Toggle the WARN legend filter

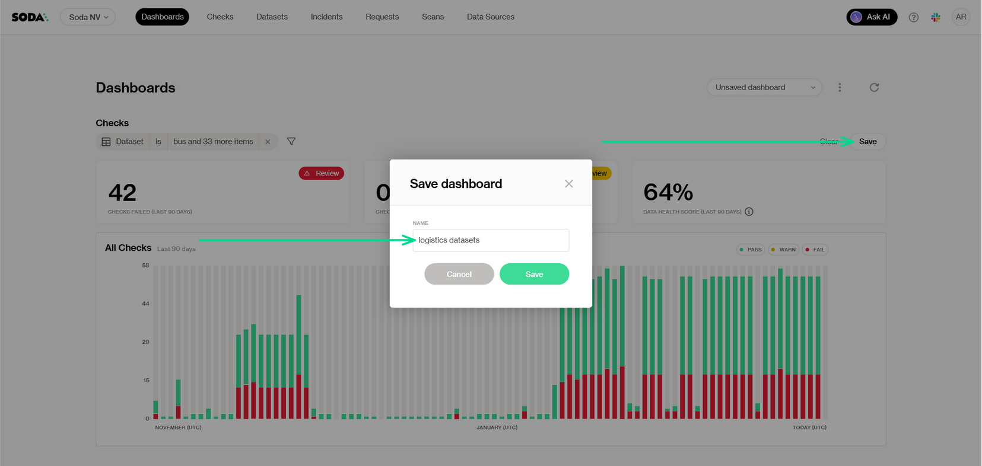(x=783, y=250)
